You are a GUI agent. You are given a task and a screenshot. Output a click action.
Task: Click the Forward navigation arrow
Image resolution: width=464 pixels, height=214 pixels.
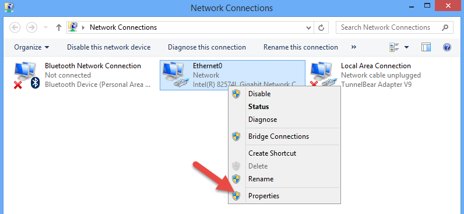pos(31,27)
